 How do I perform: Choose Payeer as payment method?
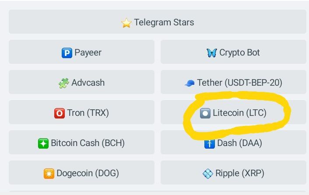pyautogui.click(x=82, y=52)
